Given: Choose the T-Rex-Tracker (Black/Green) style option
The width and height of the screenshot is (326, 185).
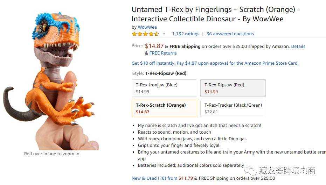Looking at the screenshot, I should (x=233, y=108).
